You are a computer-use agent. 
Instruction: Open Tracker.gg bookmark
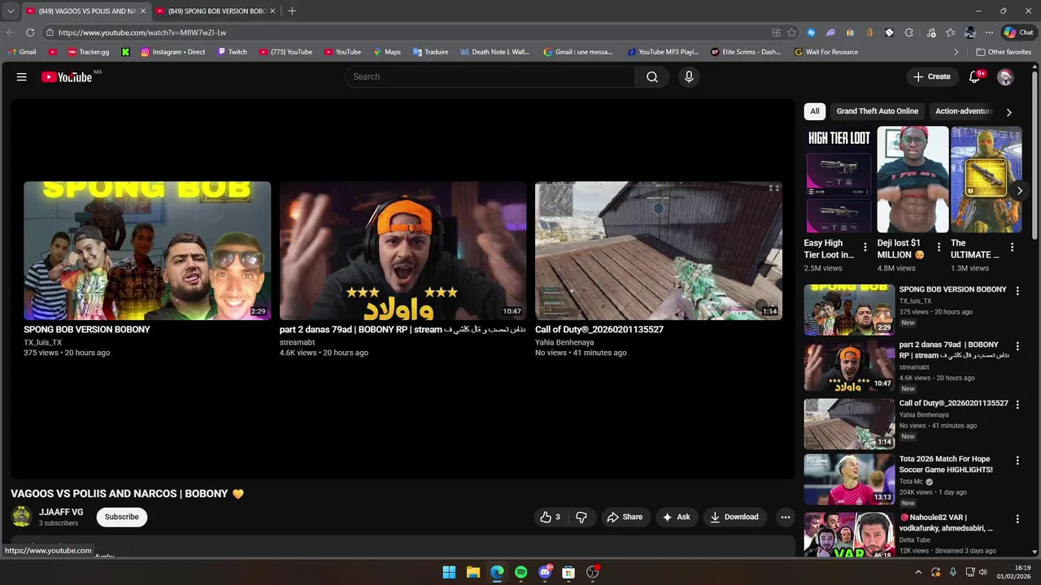tap(88, 52)
